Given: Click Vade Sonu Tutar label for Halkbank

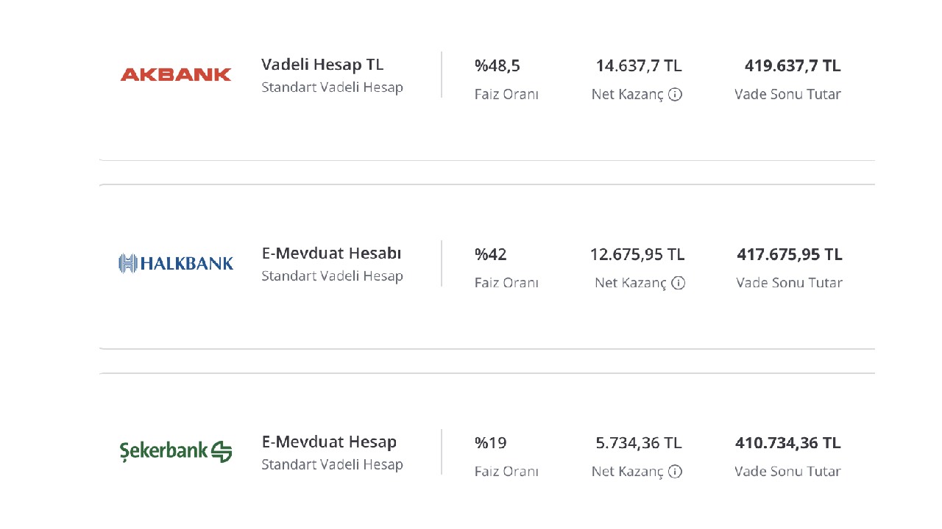Looking at the screenshot, I should click(x=789, y=283).
